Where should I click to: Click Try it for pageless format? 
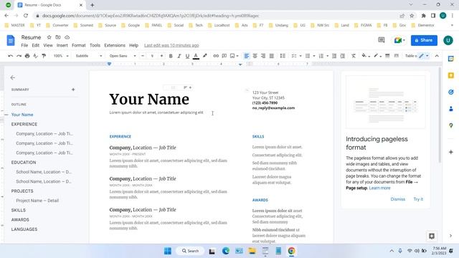pyautogui.click(x=418, y=199)
